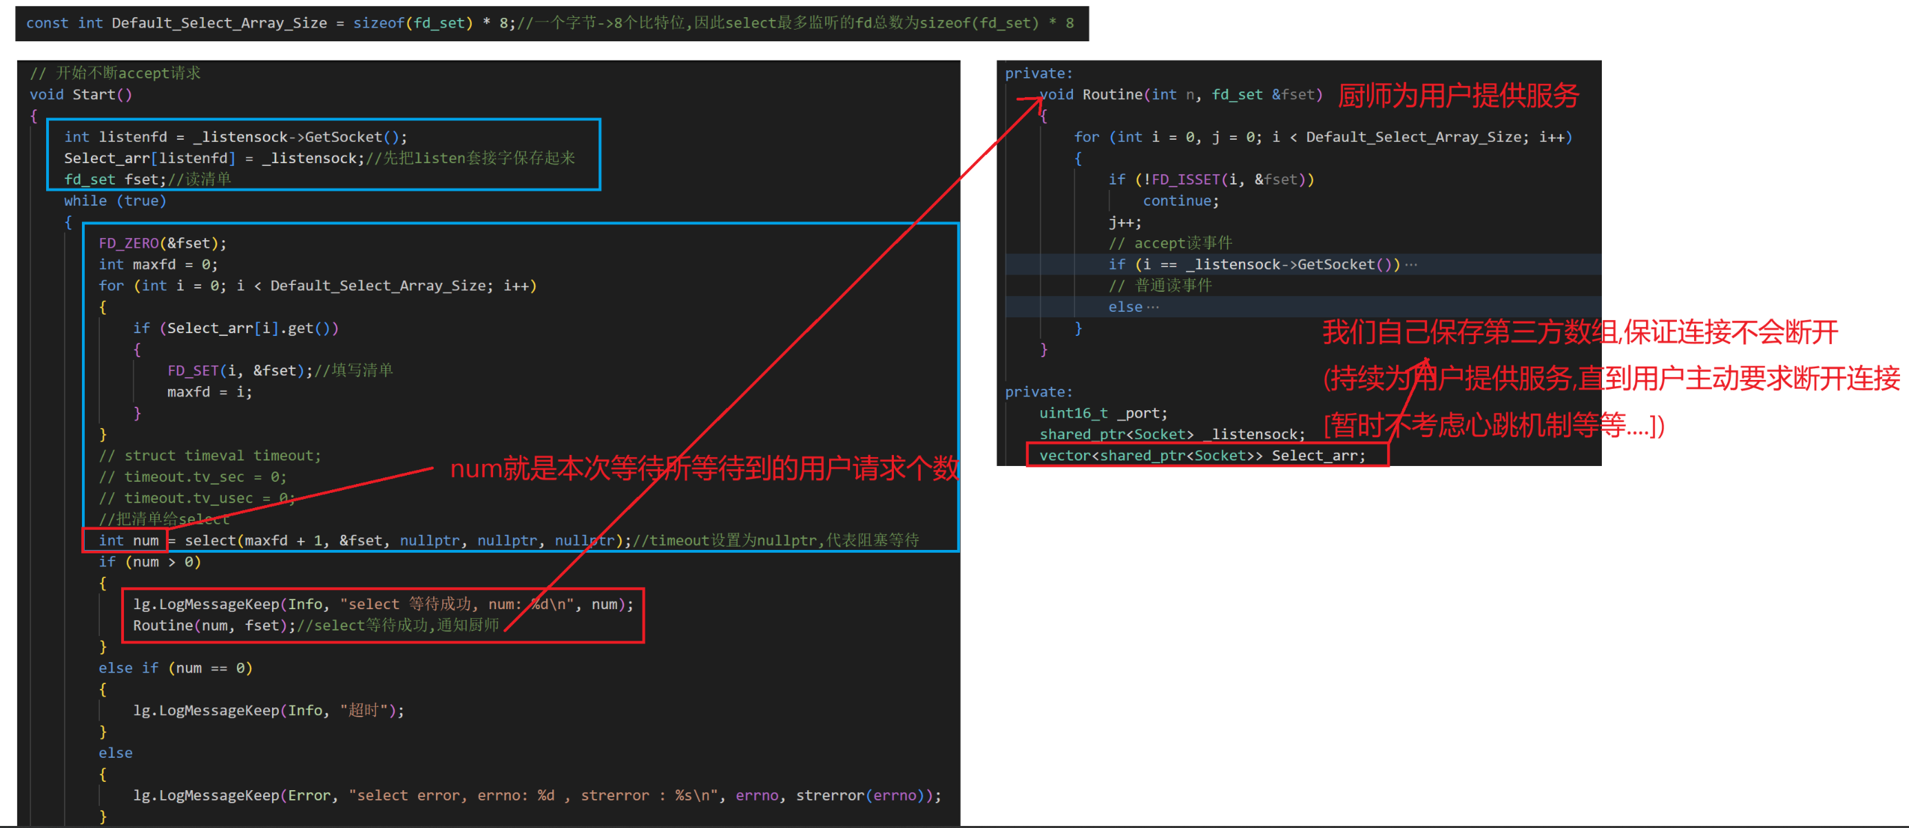Click the 'if (Select_arr[i].get())' condition
This screenshot has width=1909, height=828.
[236, 328]
